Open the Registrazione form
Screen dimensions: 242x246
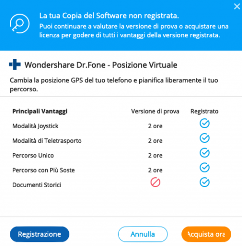pyautogui.click(x=40, y=234)
